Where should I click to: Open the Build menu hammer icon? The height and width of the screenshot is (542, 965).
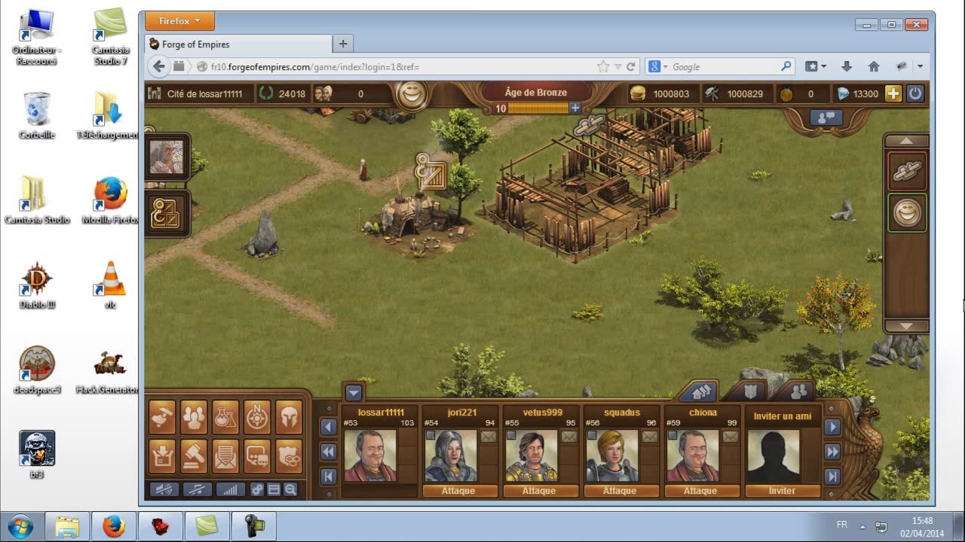[x=162, y=416]
